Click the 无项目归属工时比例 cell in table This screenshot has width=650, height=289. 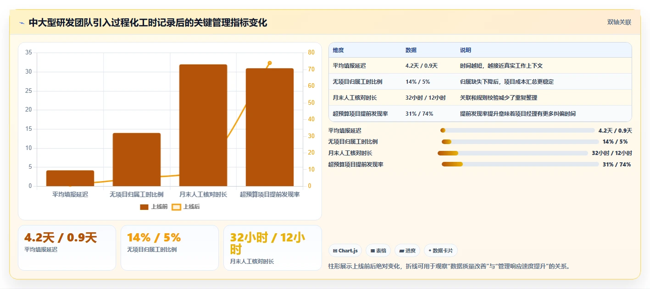pos(358,82)
